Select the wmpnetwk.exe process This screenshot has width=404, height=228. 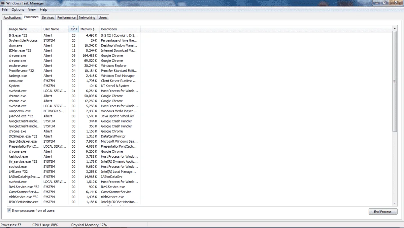coord(74,111)
